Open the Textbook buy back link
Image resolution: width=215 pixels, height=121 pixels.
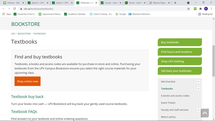click(27, 97)
